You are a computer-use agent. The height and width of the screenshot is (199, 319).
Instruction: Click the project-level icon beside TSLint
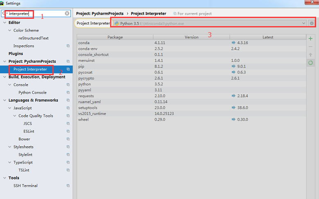68,170
